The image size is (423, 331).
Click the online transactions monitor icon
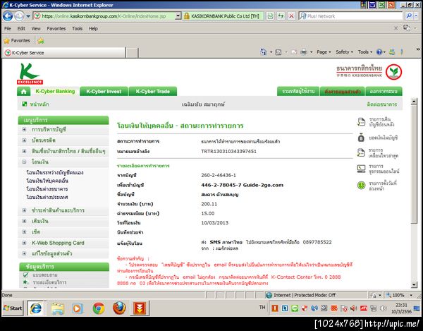(x=361, y=169)
